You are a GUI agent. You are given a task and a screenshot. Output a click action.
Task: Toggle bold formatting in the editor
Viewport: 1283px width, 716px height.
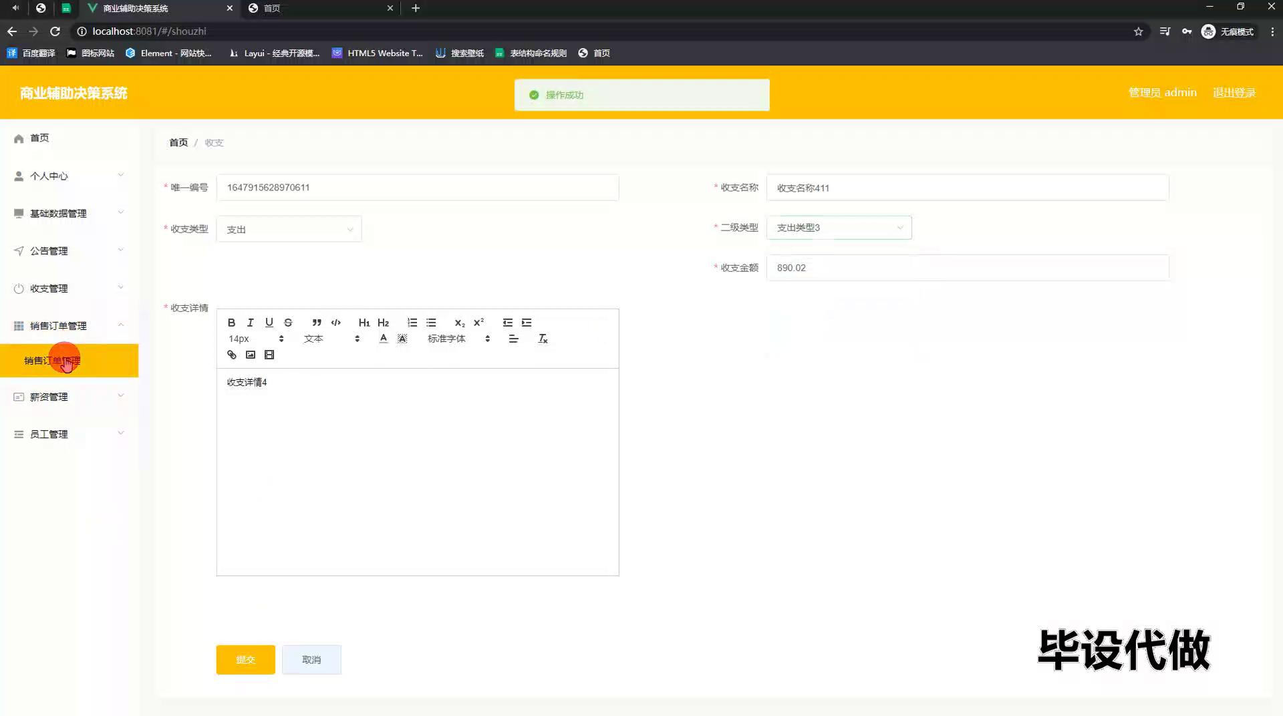(x=231, y=323)
